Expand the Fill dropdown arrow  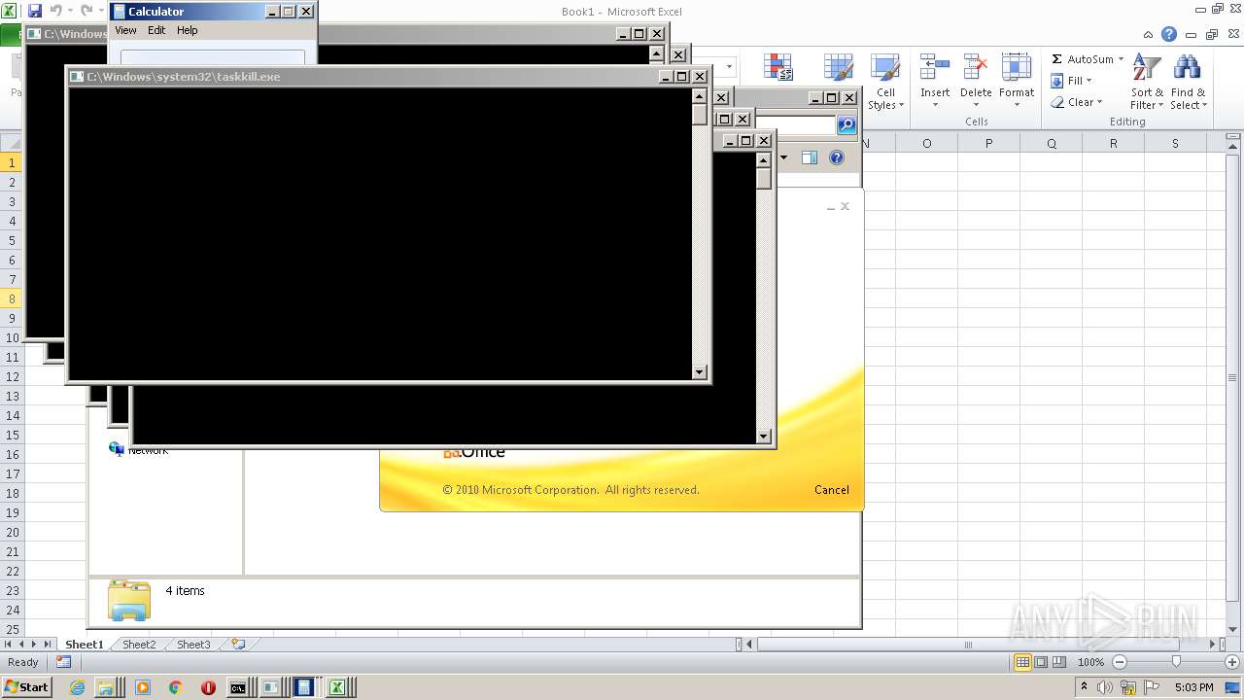pyautogui.click(x=1088, y=81)
